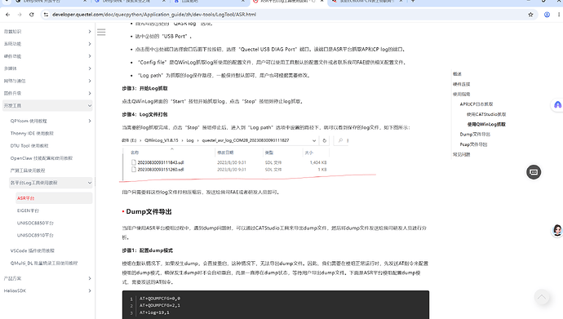563x319 pixels.
Task: Open the purple AI assistant floating icon
Action: [557, 104]
